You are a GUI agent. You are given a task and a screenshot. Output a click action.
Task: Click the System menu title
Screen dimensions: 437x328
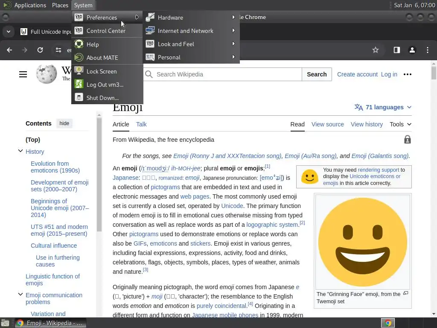(x=83, y=5)
